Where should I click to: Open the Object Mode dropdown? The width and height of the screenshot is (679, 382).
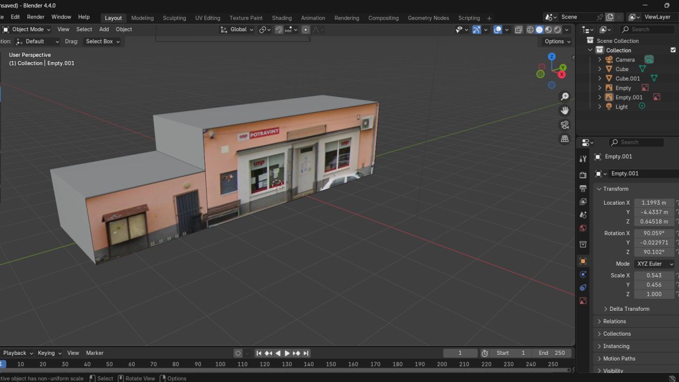coord(27,30)
